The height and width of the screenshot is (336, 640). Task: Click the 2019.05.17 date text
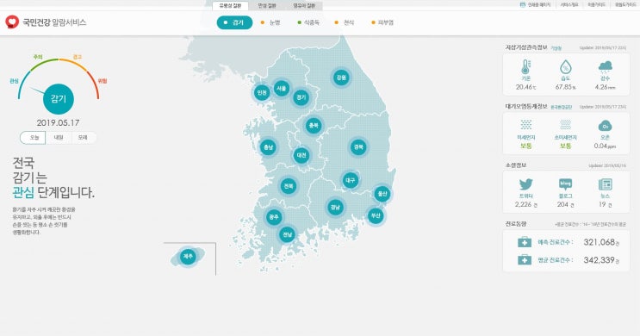[58, 122]
